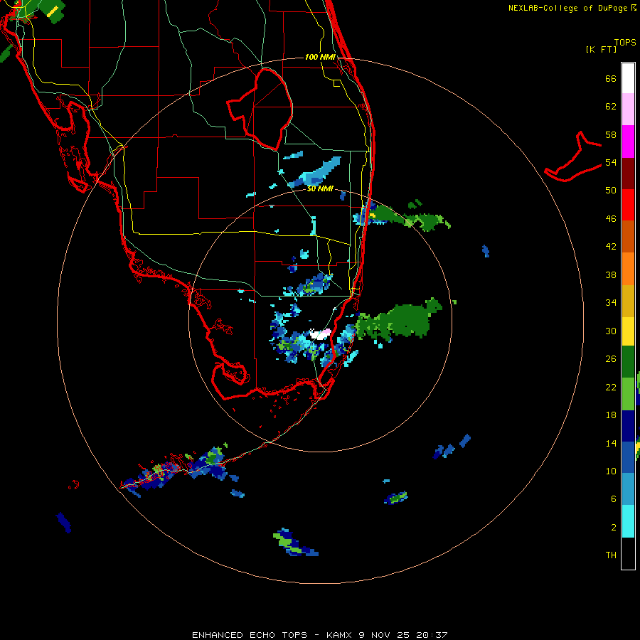Click the legend value 10
Image resolution: width=640 pixels, height=640 pixels.
[x=611, y=471]
